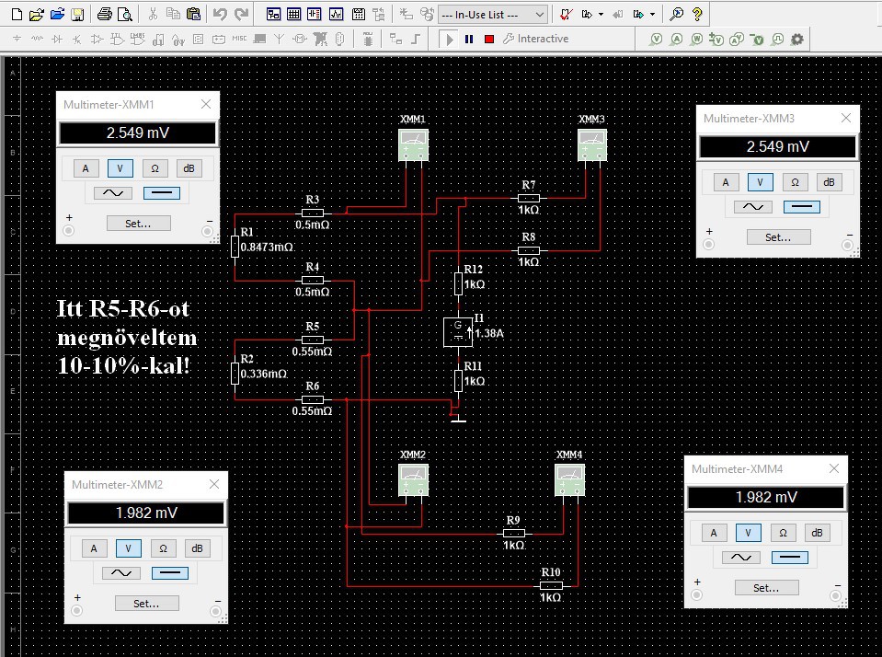Place a basic resistor component

(x=37, y=39)
